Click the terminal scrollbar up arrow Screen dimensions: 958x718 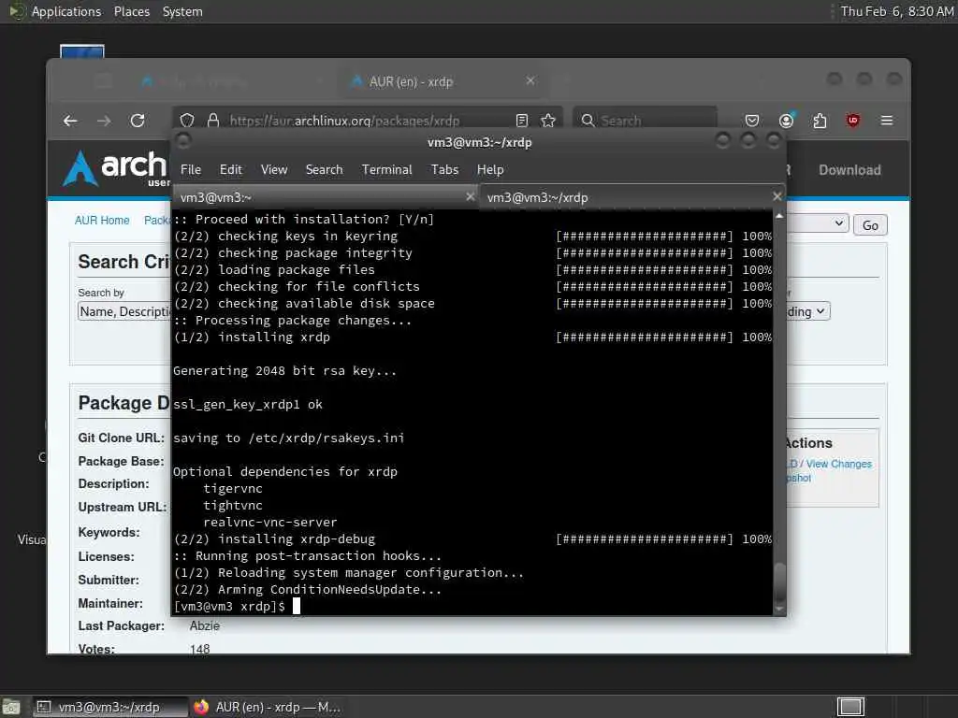click(x=779, y=216)
